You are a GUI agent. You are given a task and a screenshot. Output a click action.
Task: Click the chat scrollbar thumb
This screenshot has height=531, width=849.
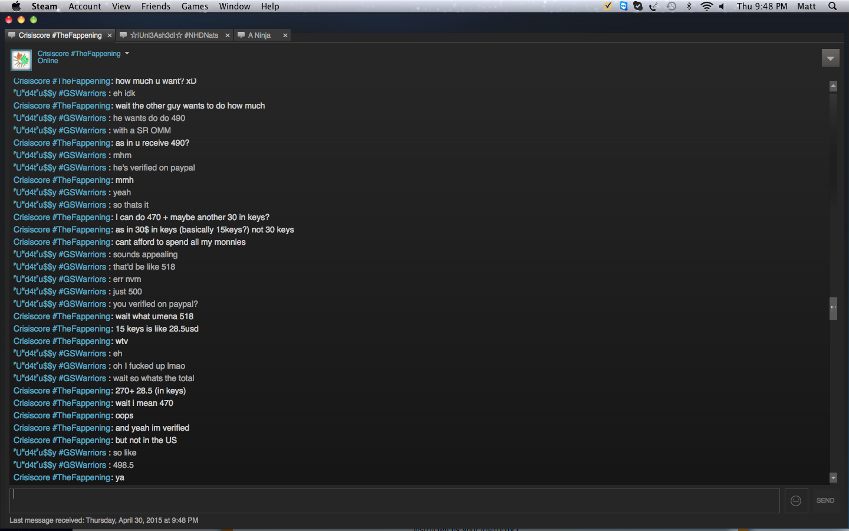(x=833, y=309)
